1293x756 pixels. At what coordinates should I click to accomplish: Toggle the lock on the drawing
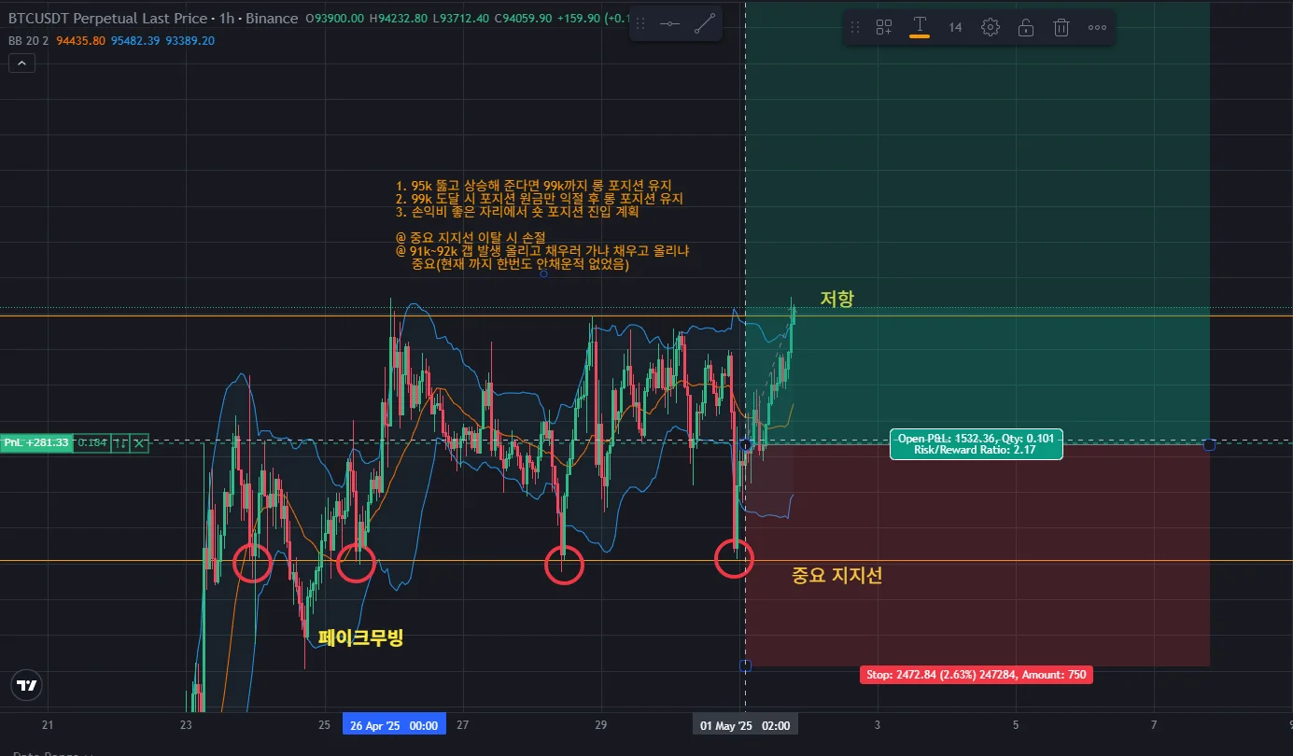[1026, 27]
